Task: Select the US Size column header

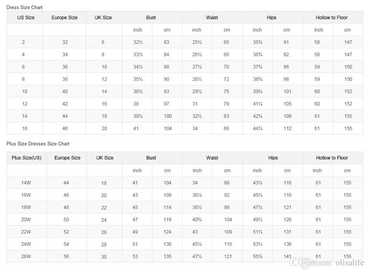Action: tap(26, 18)
